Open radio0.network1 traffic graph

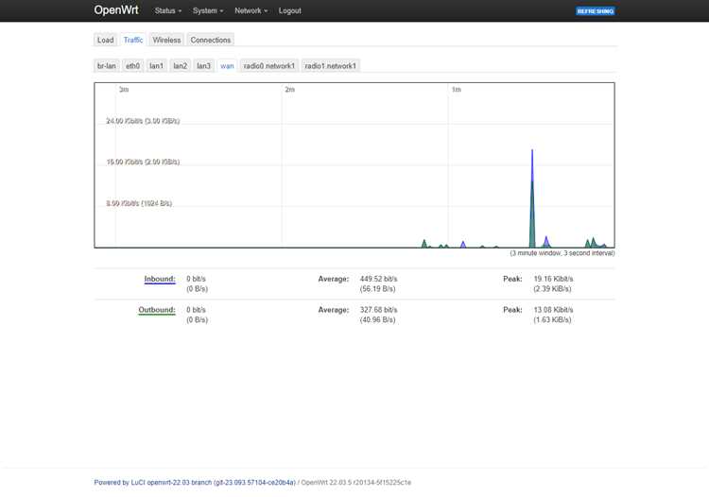(269, 66)
